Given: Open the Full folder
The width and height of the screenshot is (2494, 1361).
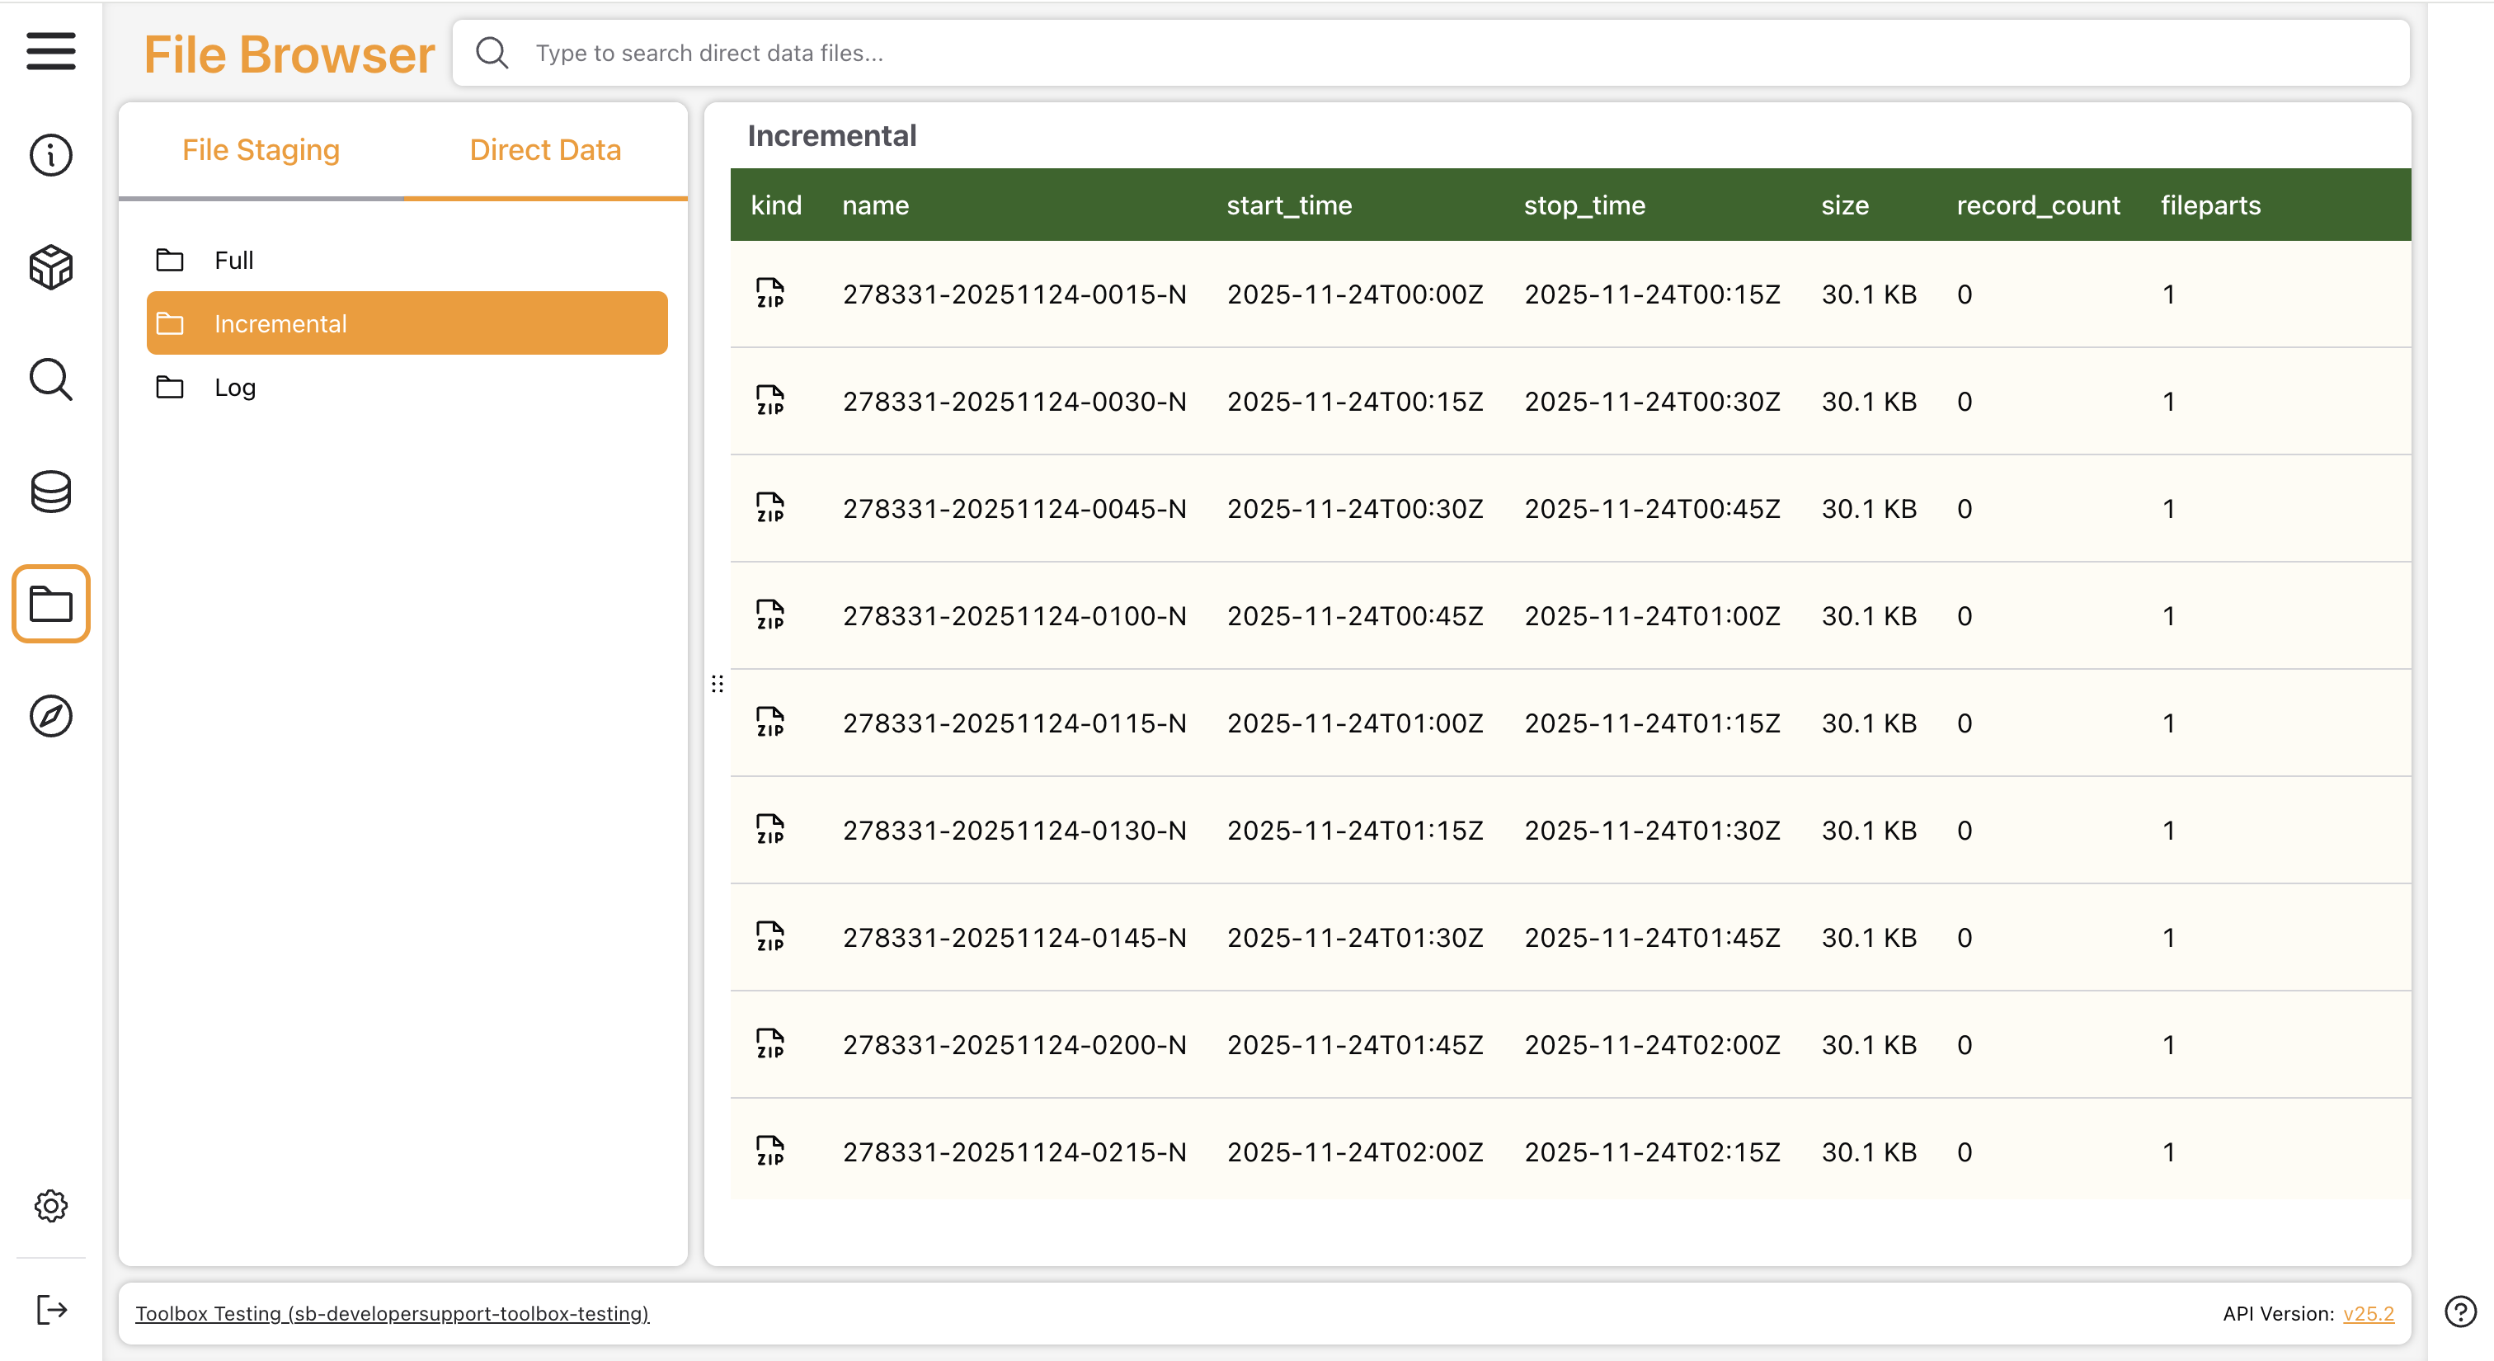Looking at the screenshot, I should click(233, 261).
